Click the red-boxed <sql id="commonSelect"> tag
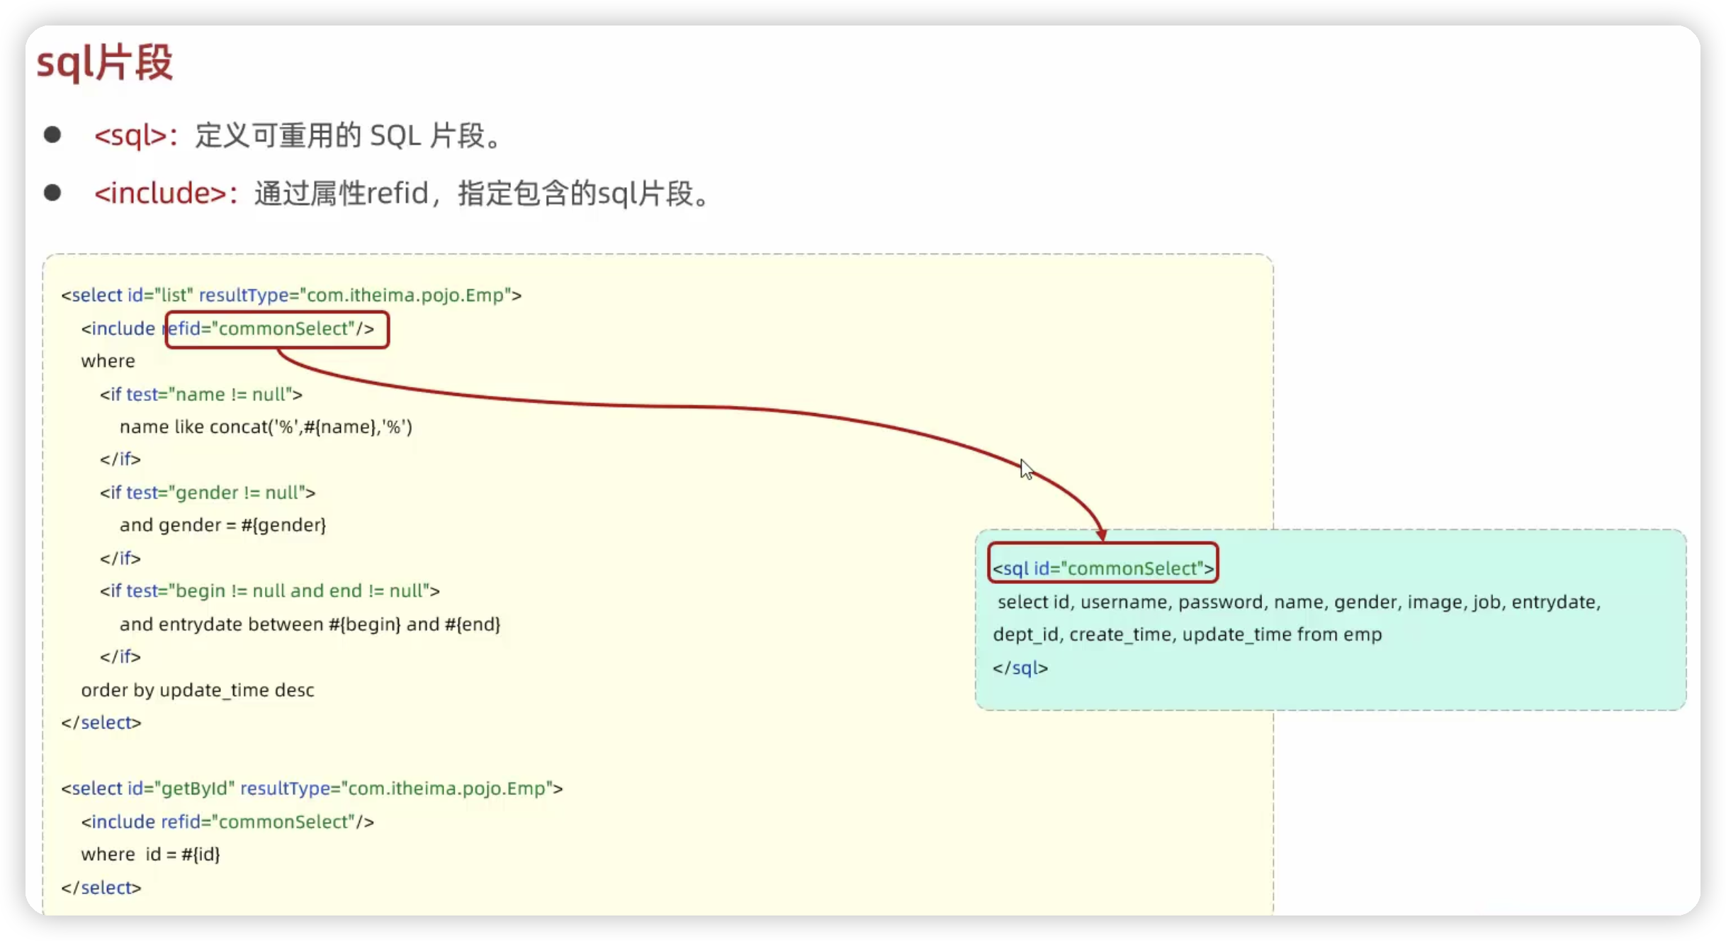 click(x=1102, y=568)
